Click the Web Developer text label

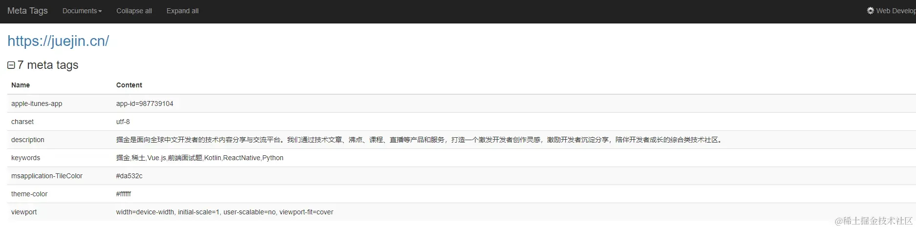tap(896, 11)
